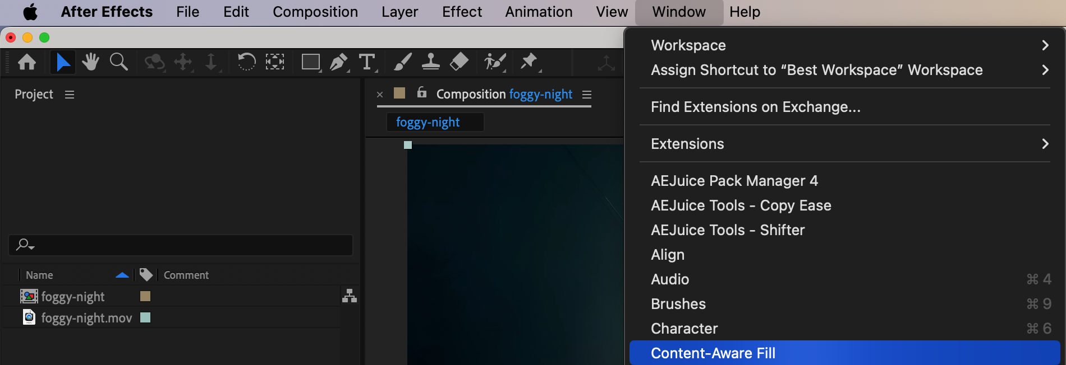Select the Orbit camera tool
1066x365 pixels.
(x=154, y=62)
